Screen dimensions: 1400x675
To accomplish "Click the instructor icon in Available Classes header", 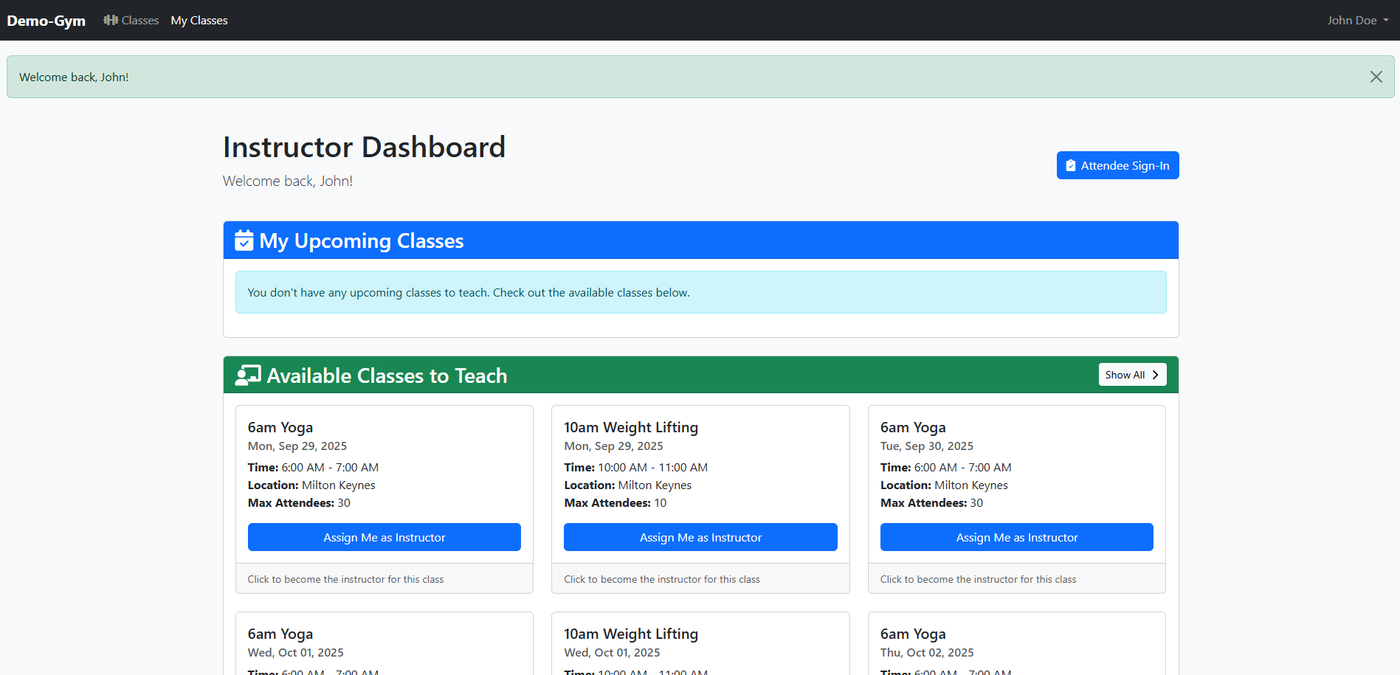I will 248,375.
